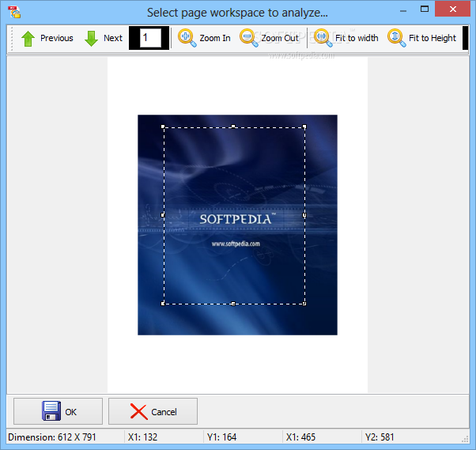
Task: Click the red X icon on Cancel
Action: point(138,412)
